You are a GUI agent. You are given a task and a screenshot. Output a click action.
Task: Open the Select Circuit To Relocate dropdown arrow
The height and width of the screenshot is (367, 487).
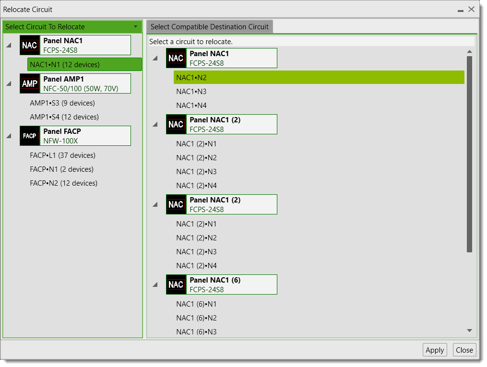[x=136, y=27]
